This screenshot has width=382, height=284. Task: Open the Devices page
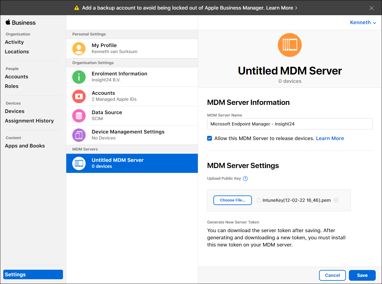(x=15, y=111)
